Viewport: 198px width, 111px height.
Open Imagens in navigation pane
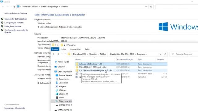coord(62,86)
